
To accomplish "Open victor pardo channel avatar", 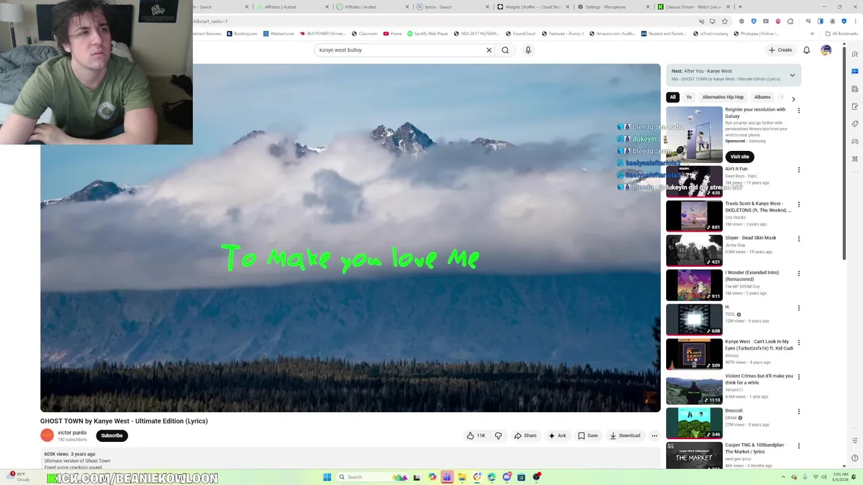I will coord(47,435).
